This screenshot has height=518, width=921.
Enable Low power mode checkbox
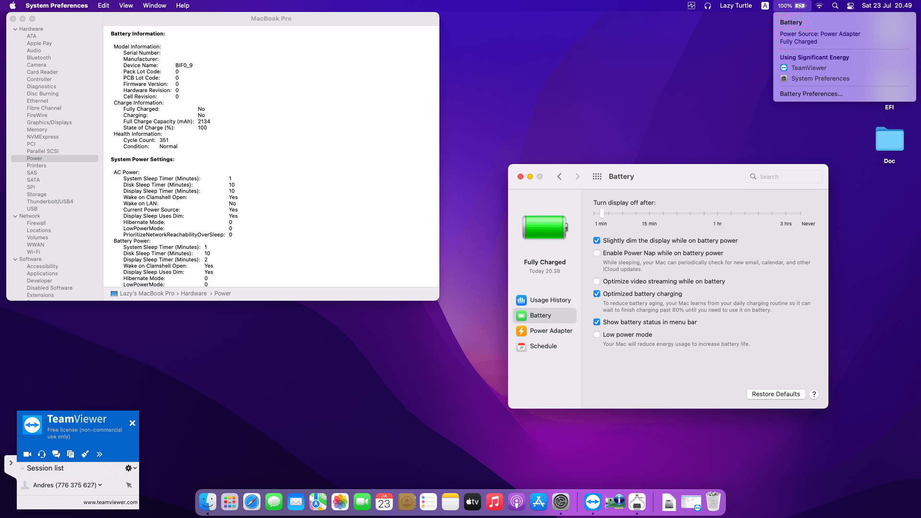[597, 334]
